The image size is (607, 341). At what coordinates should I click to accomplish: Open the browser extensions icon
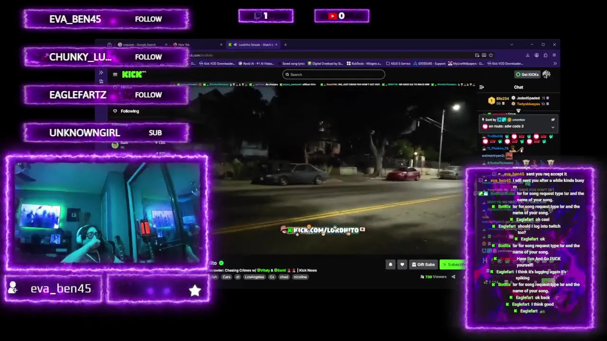pyautogui.click(x=545, y=55)
